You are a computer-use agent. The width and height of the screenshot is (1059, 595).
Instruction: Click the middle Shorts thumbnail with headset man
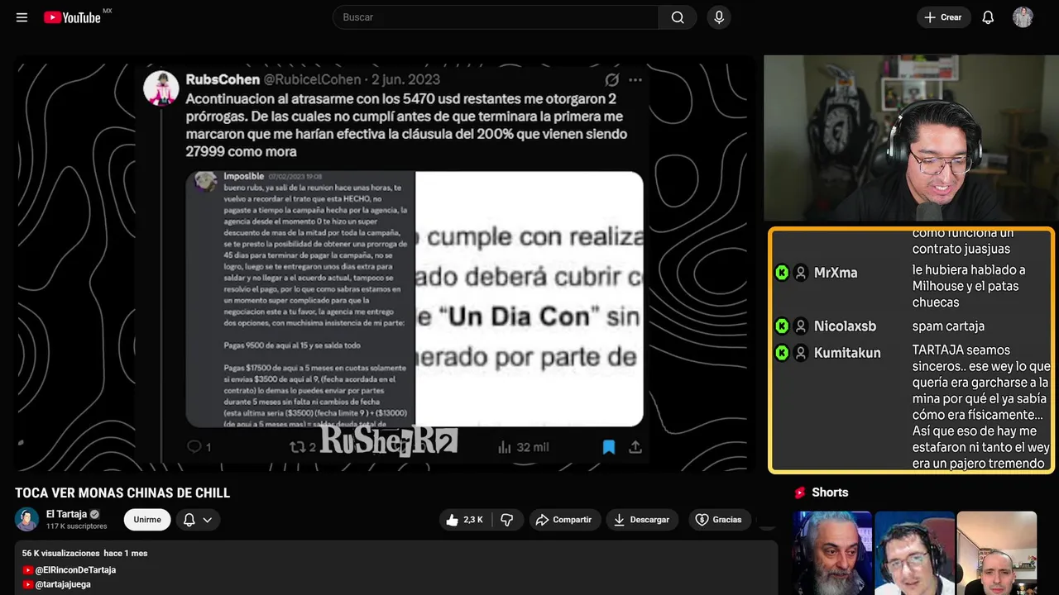coord(913,553)
